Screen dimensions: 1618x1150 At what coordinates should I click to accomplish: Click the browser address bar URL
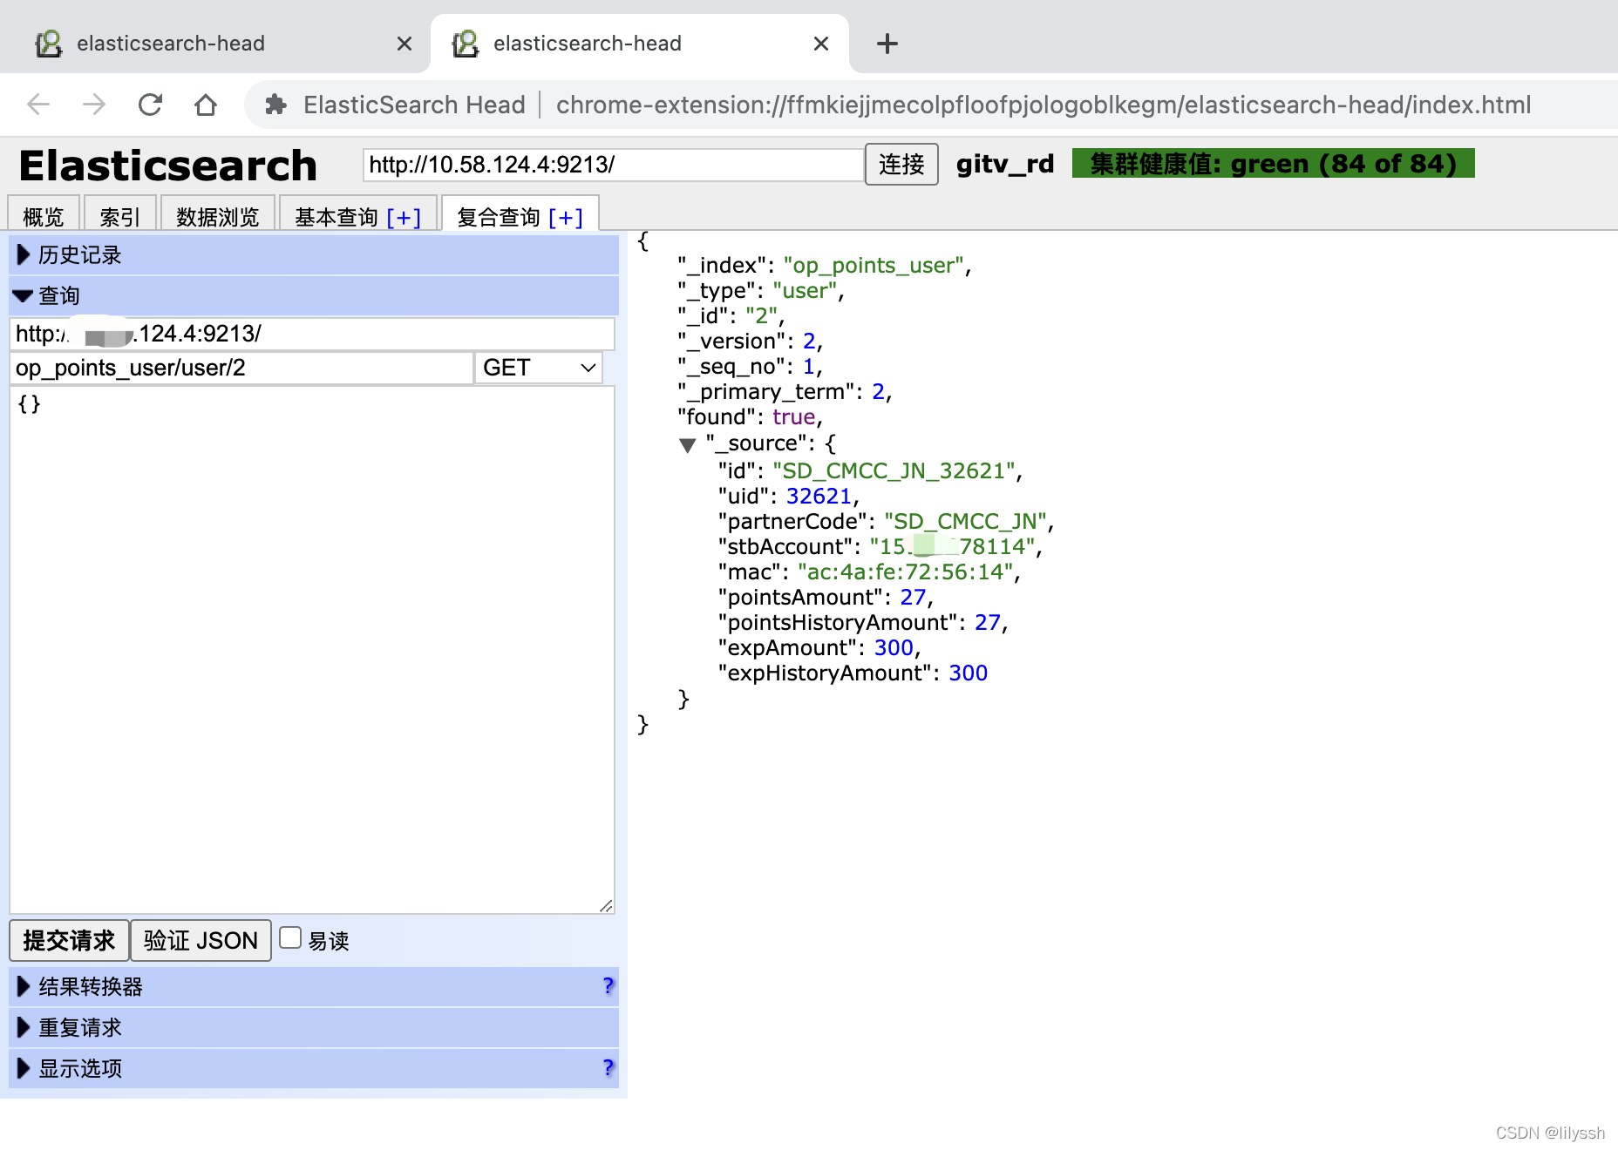pos(1044,105)
